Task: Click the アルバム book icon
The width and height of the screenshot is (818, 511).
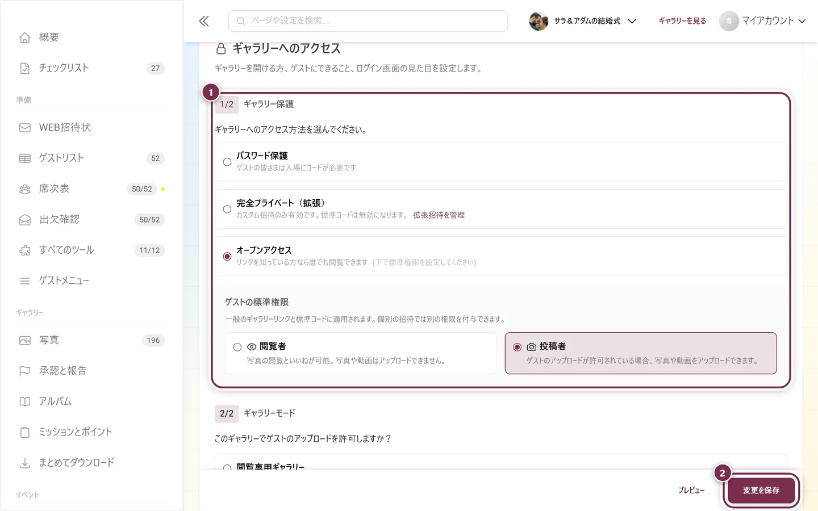Action: 25,402
